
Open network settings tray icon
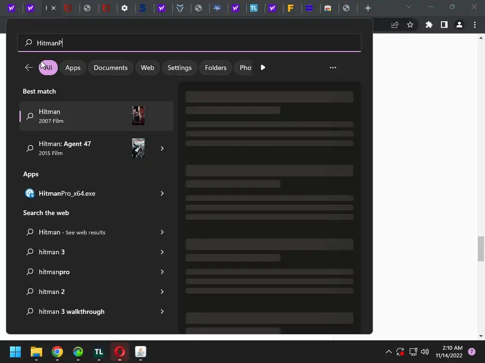pyautogui.click(x=413, y=352)
